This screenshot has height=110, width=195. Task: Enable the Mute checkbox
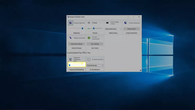(x=93, y=23)
